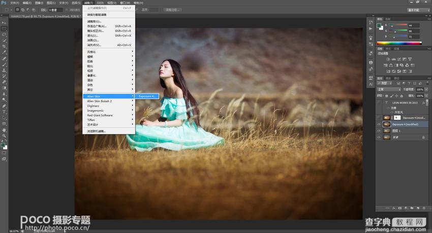Select the Eyedropper tool
432x233 pixels.
(x=4, y=52)
